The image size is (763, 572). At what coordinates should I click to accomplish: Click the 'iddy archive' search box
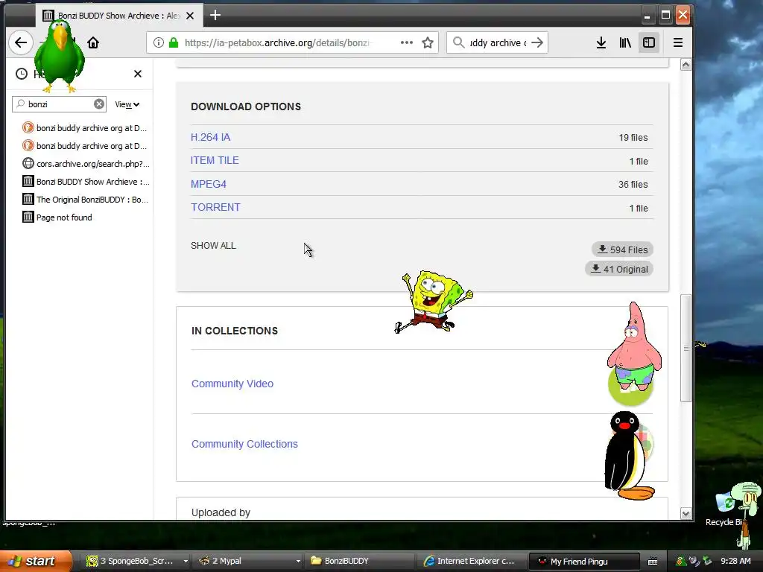[497, 42]
